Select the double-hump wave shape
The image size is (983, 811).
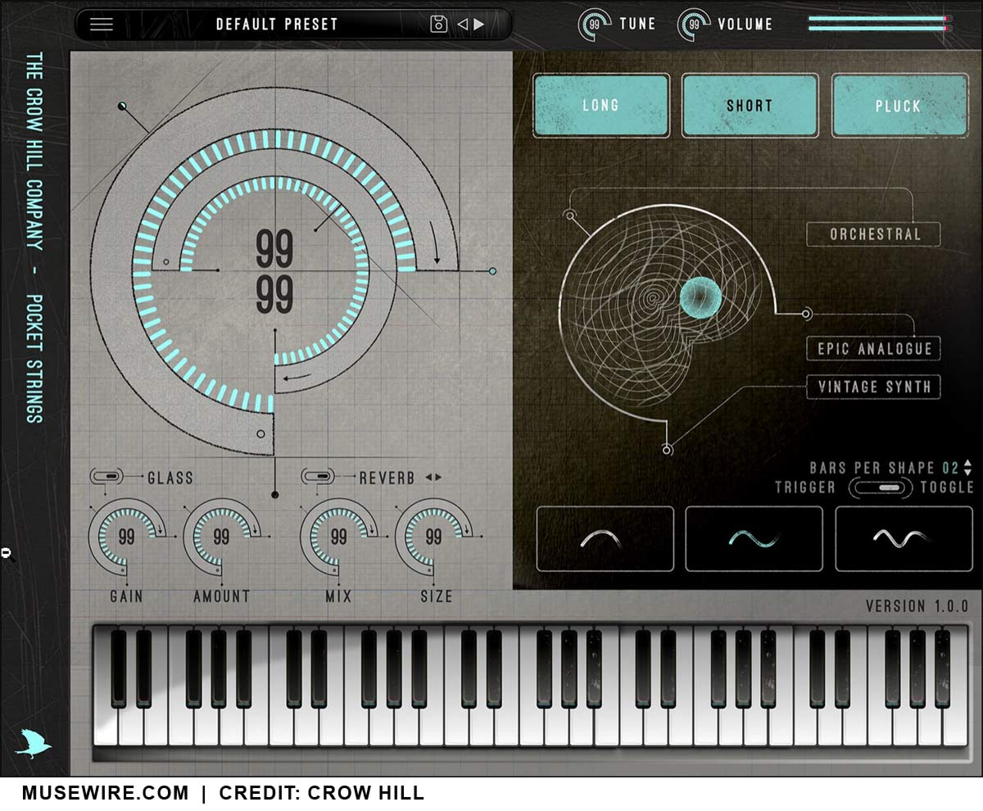pyautogui.click(x=903, y=538)
